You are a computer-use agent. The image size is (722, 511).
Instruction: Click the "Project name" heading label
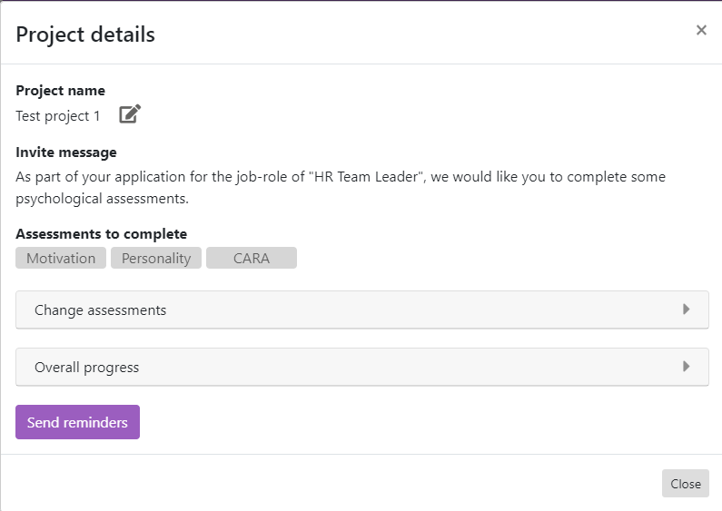point(60,91)
